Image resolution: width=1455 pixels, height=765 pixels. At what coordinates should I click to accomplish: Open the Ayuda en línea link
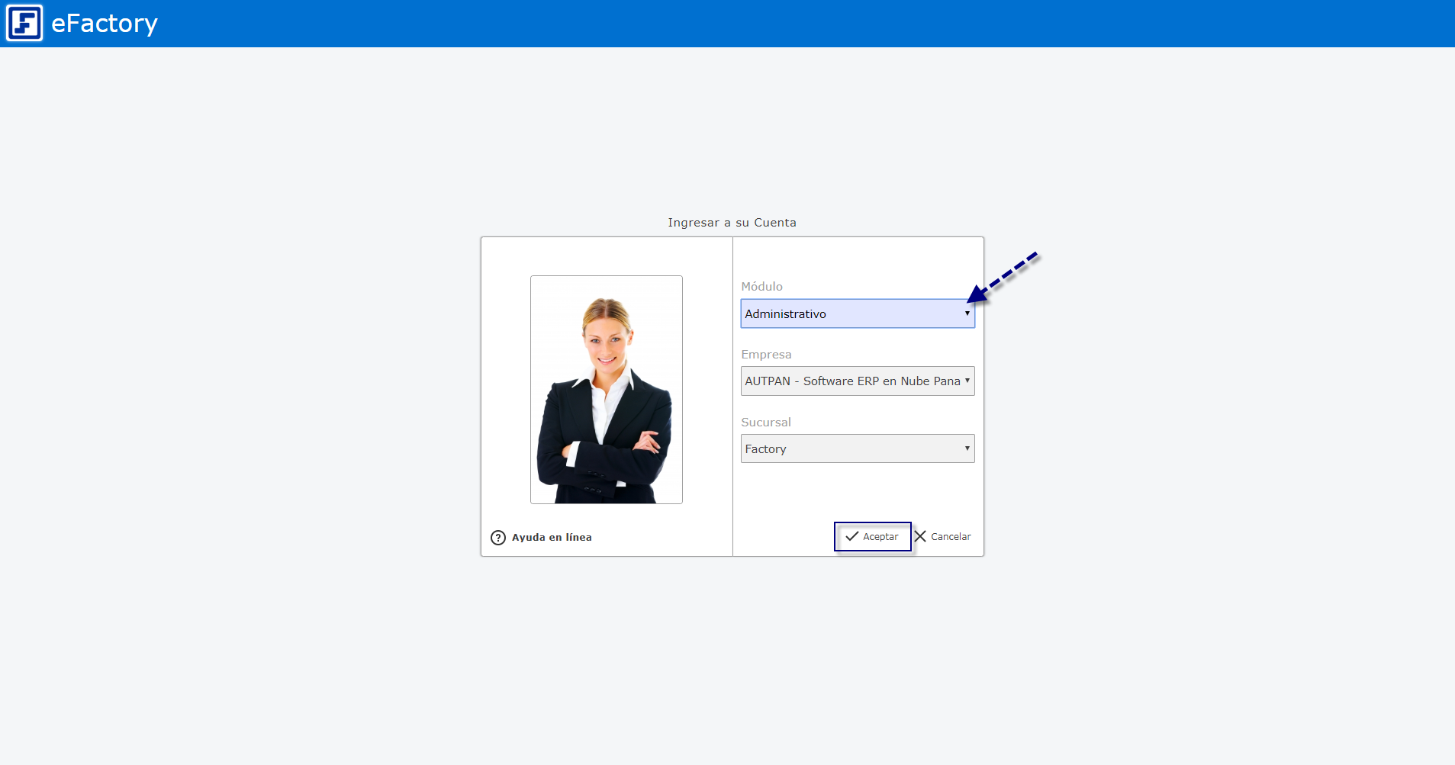[x=552, y=538]
